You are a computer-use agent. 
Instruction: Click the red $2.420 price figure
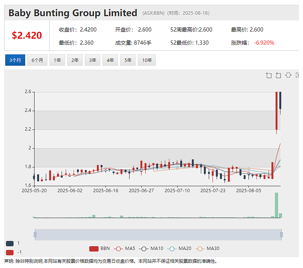(27, 35)
